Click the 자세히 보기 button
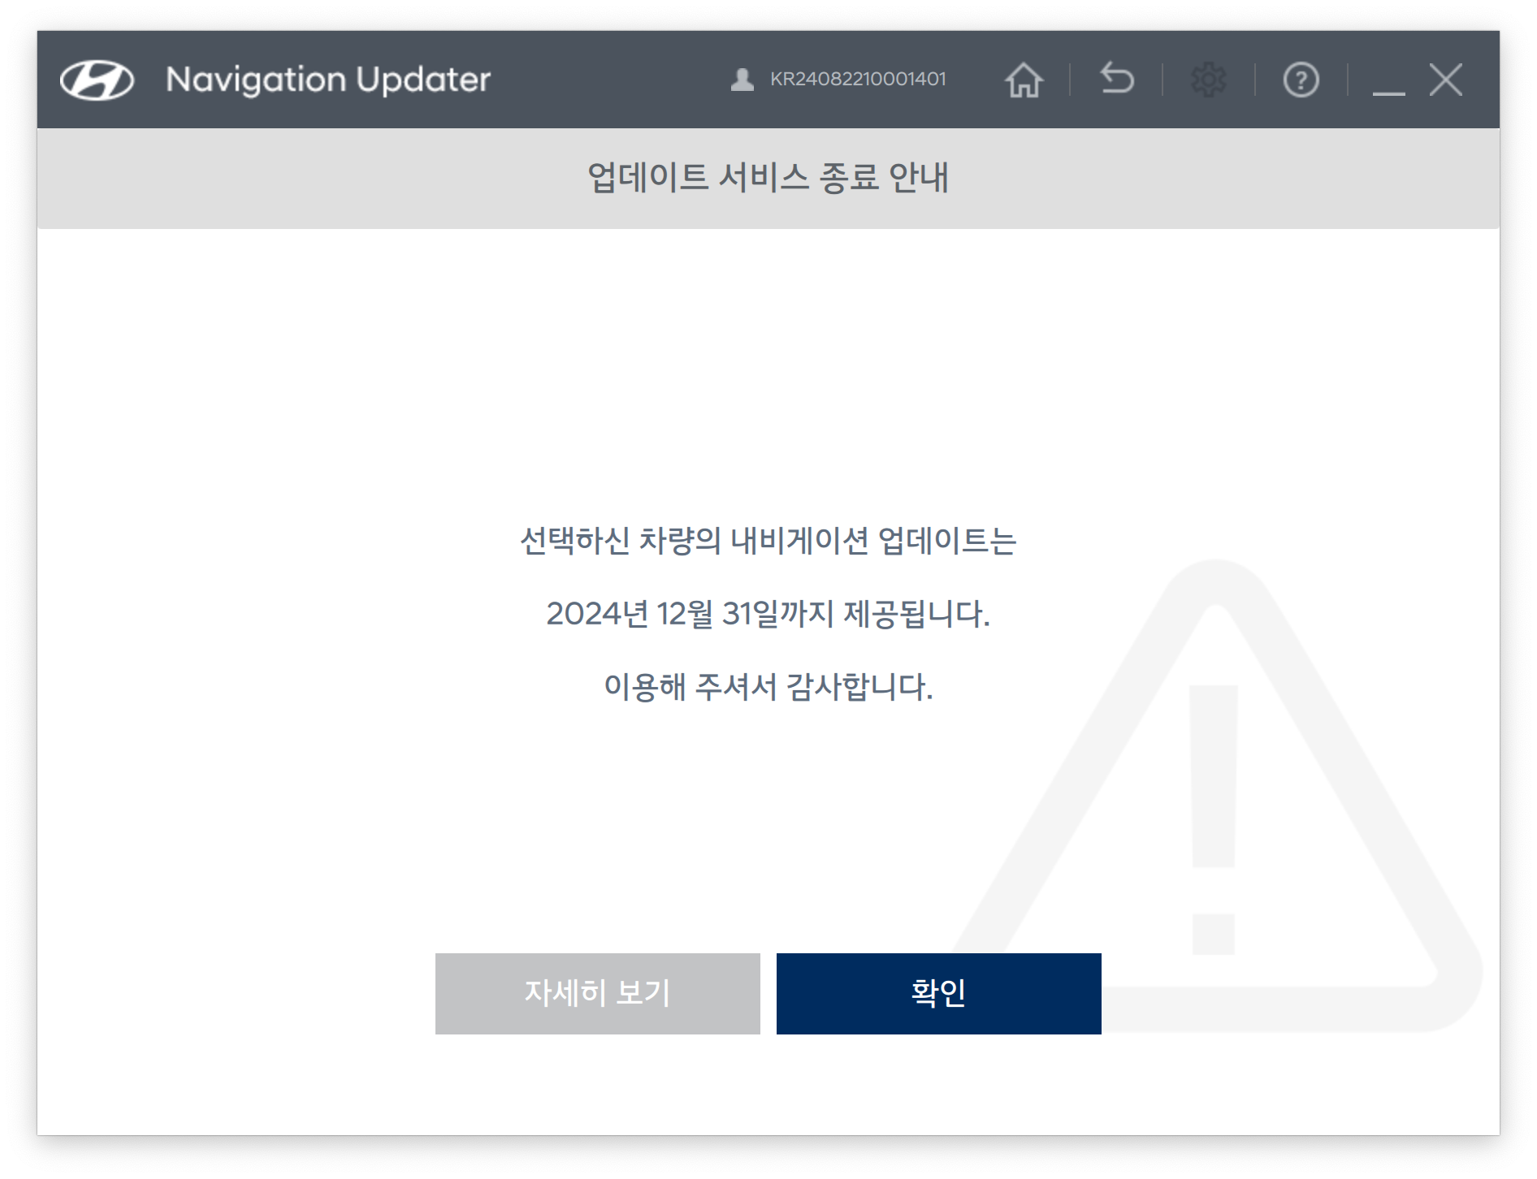1537x1179 pixels. 598,993
